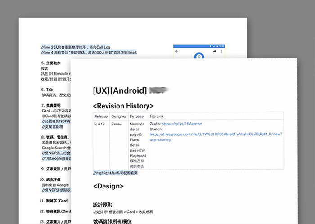Viewport: 315px width, 224px height.
Task: Click the Revision History heading
Action: (123, 106)
